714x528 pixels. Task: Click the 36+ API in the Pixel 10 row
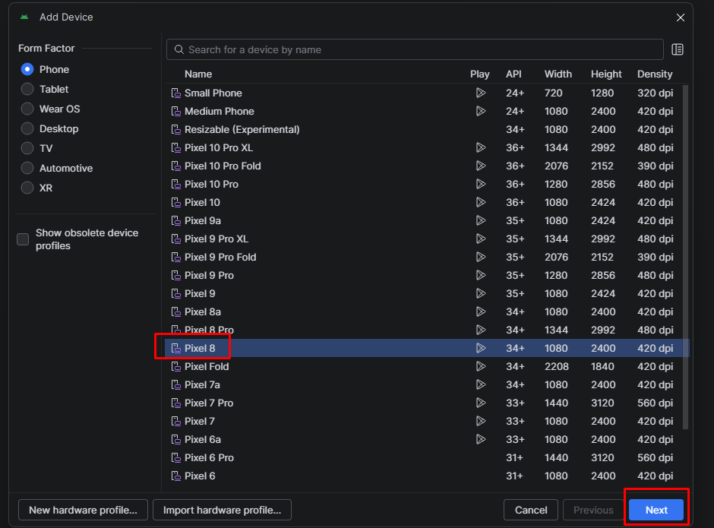click(x=515, y=202)
